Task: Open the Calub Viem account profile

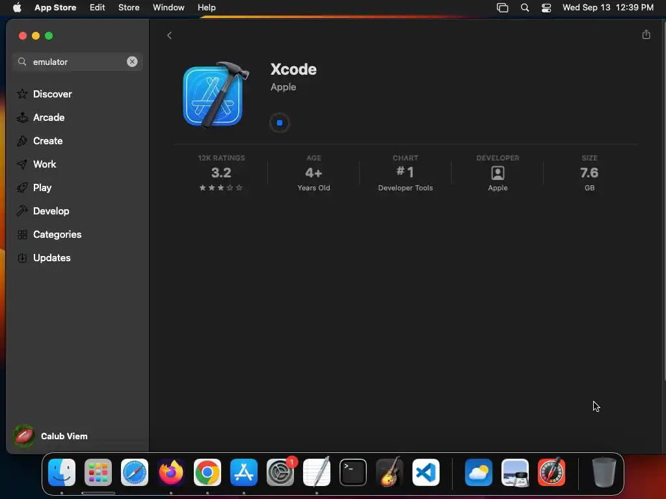Action: click(51, 436)
